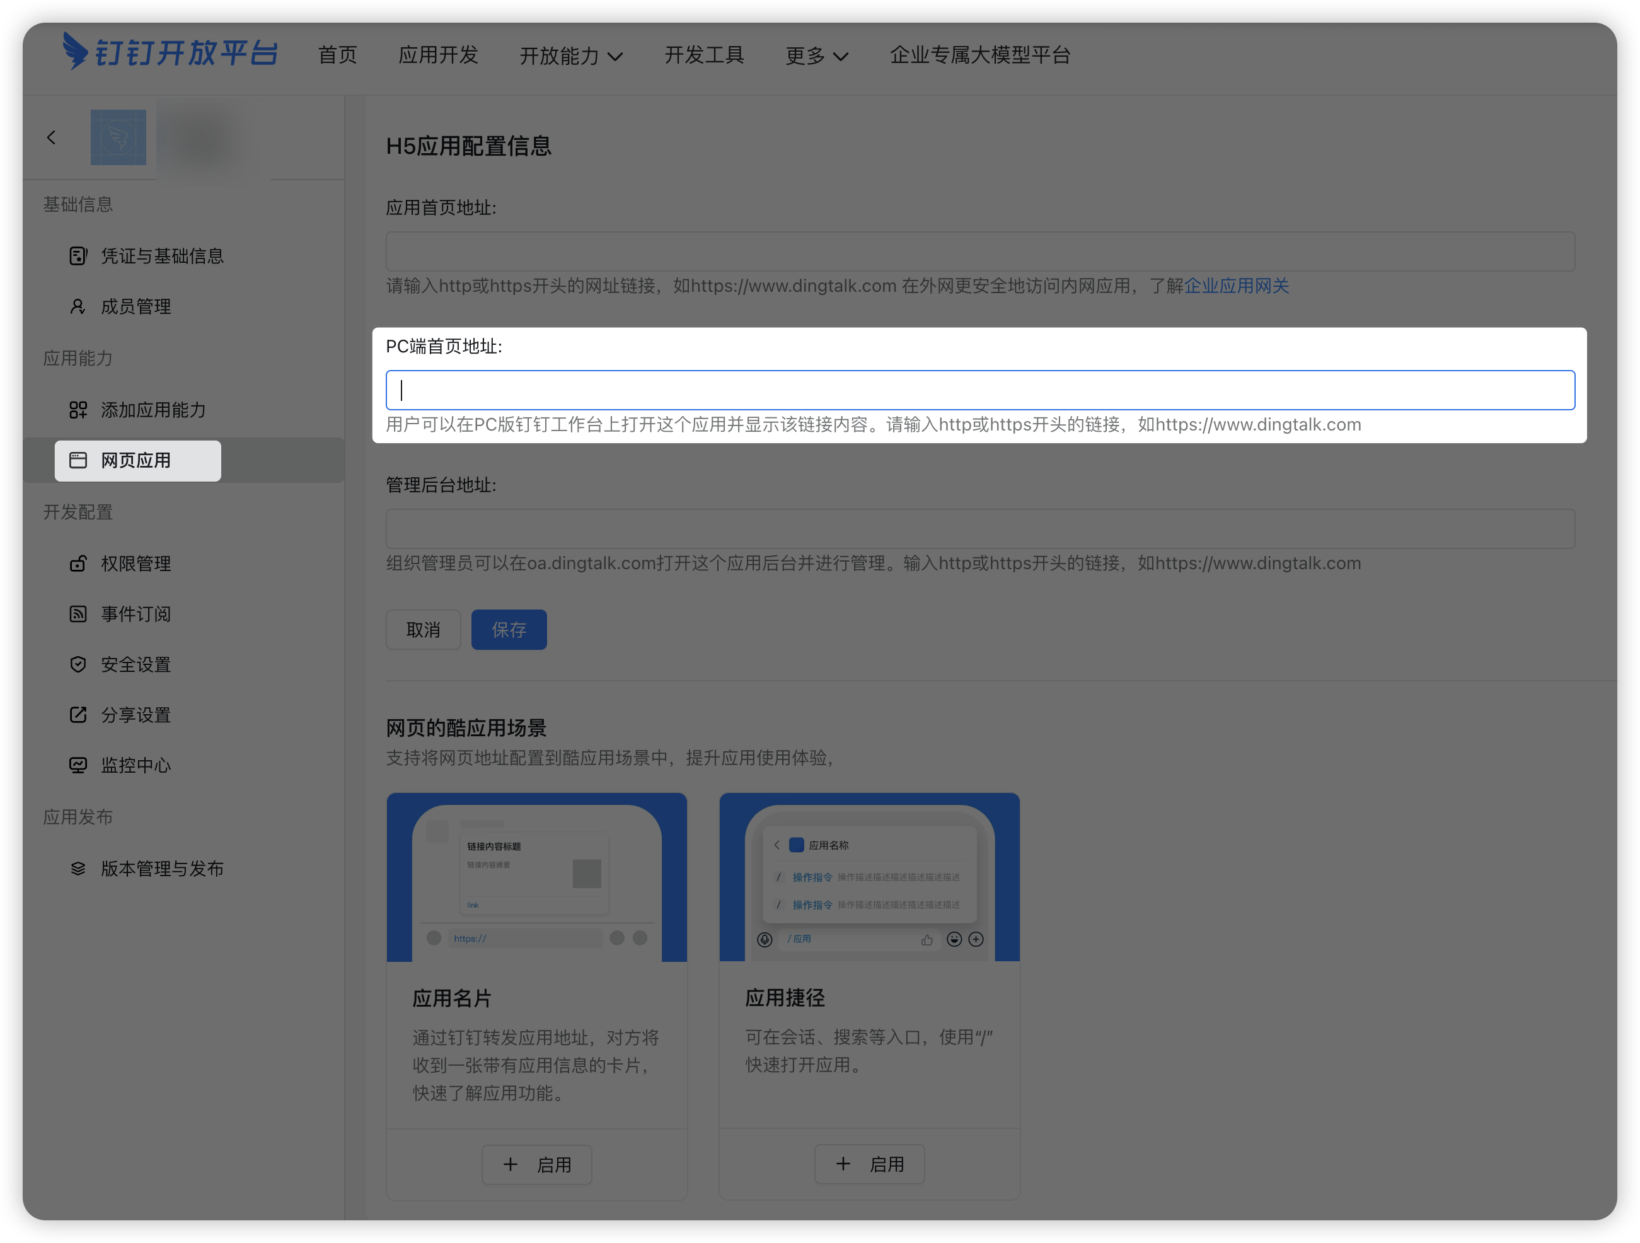
Task: Click the 取消 cancel button
Action: pyautogui.click(x=424, y=630)
